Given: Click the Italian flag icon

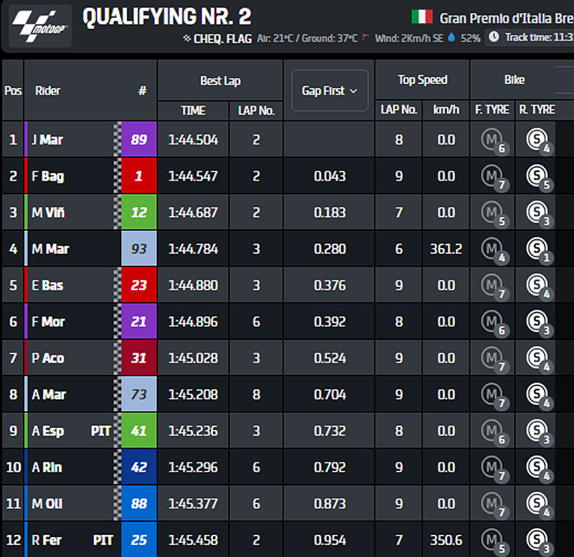Looking at the screenshot, I should [x=422, y=16].
